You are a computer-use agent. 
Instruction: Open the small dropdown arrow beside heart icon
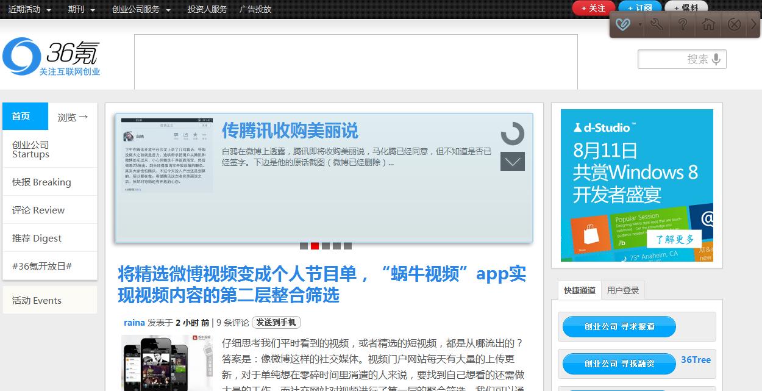pos(639,25)
